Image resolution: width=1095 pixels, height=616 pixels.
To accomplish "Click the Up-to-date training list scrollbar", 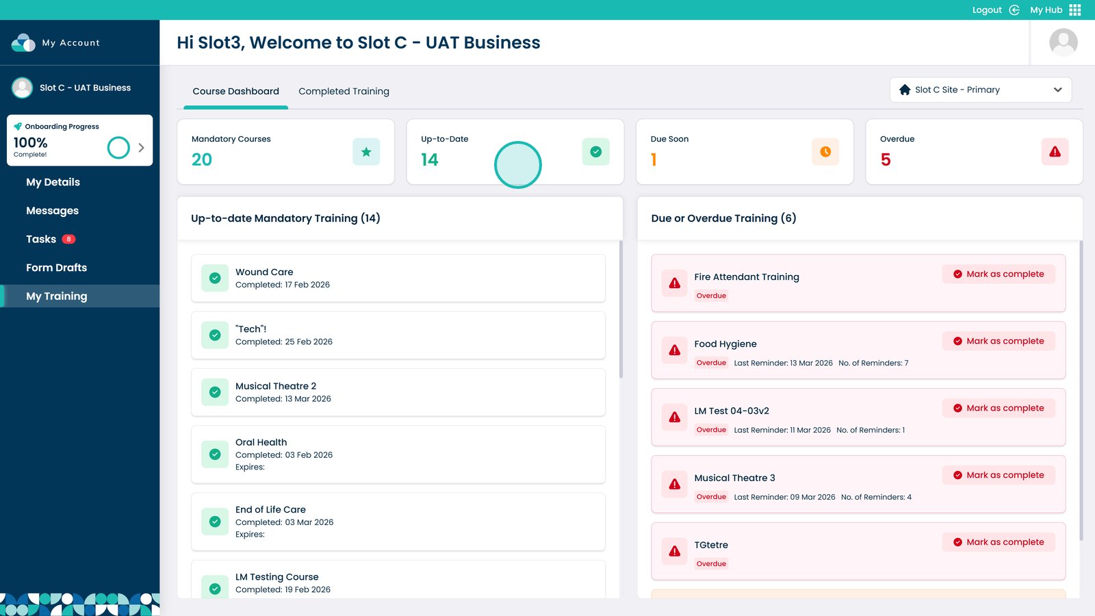I will point(621,309).
